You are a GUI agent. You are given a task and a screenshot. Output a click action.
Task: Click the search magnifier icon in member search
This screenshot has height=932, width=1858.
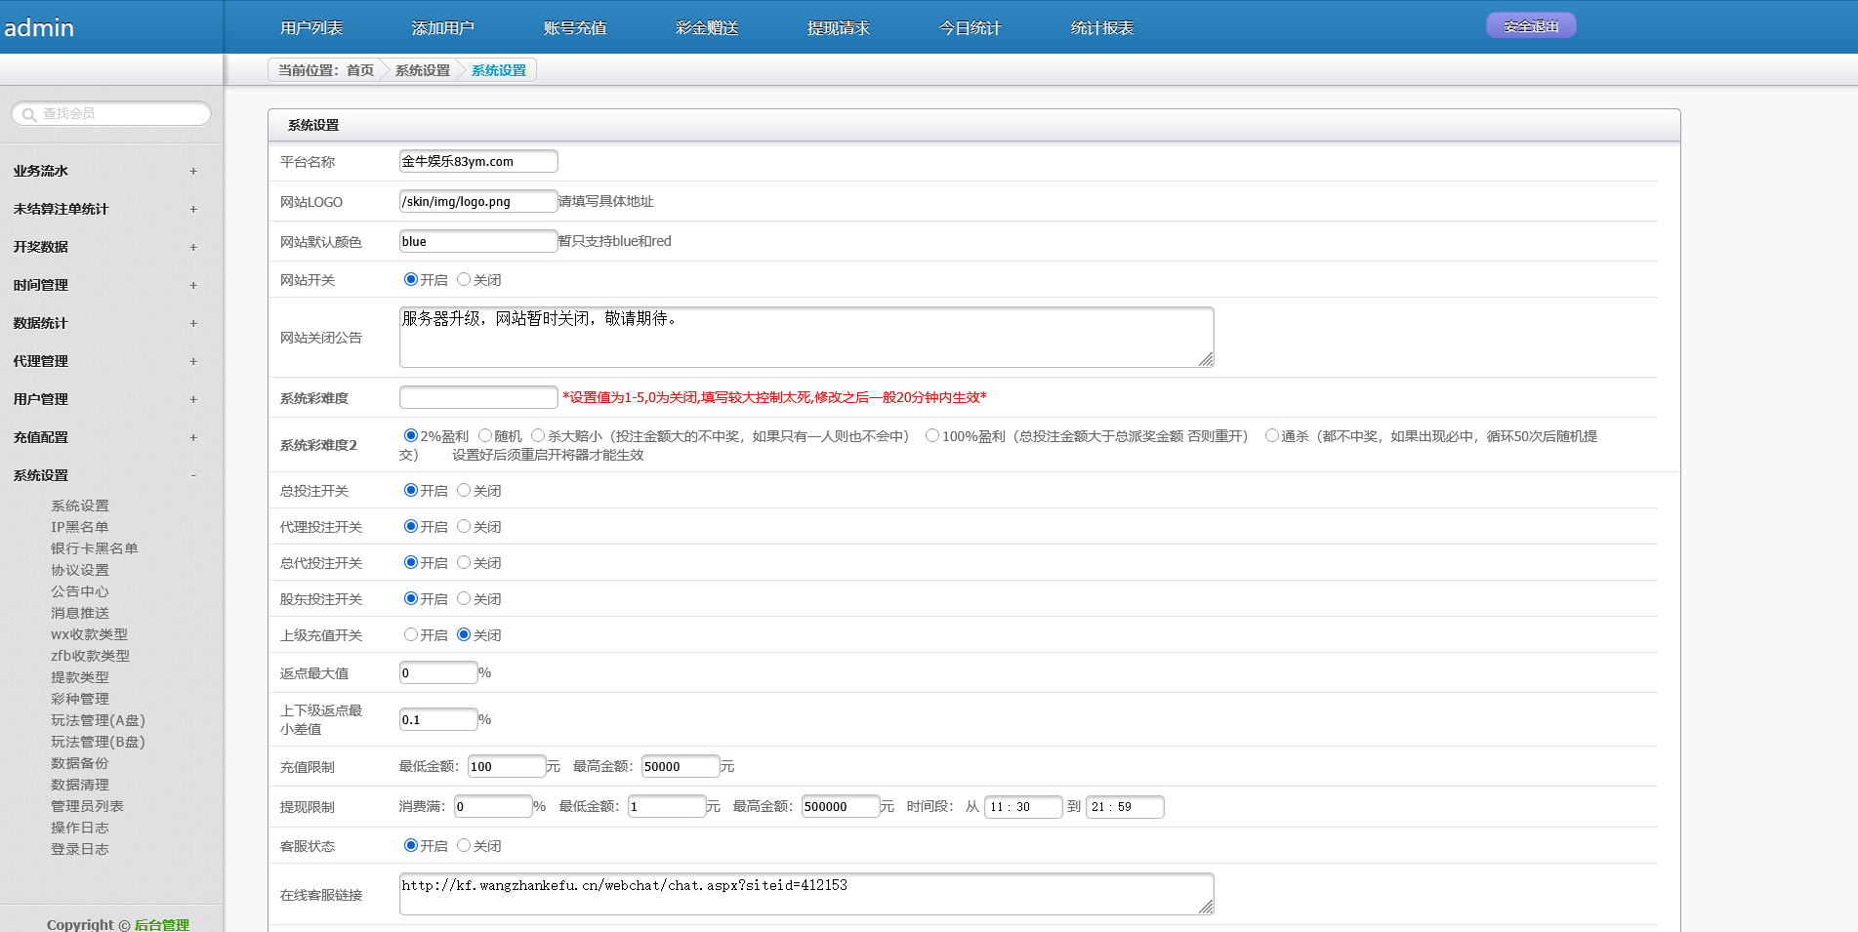pyautogui.click(x=29, y=114)
